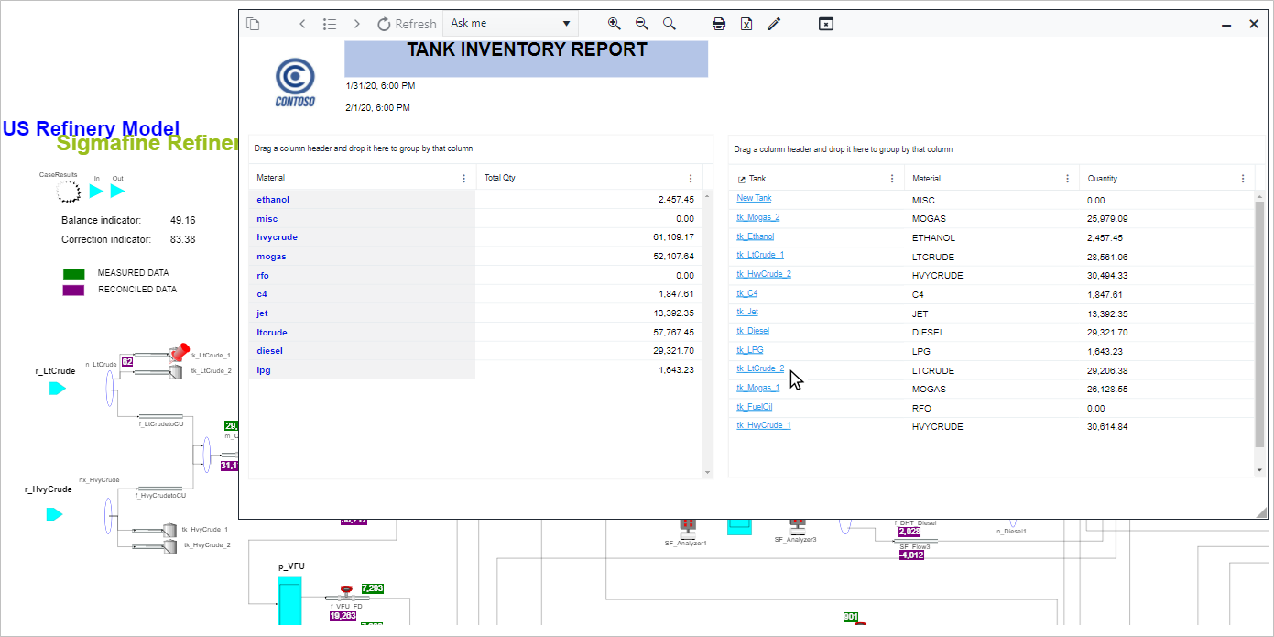Open the Ask me dropdown
Image resolution: width=1274 pixels, height=637 pixels.
tap(510, 24)
